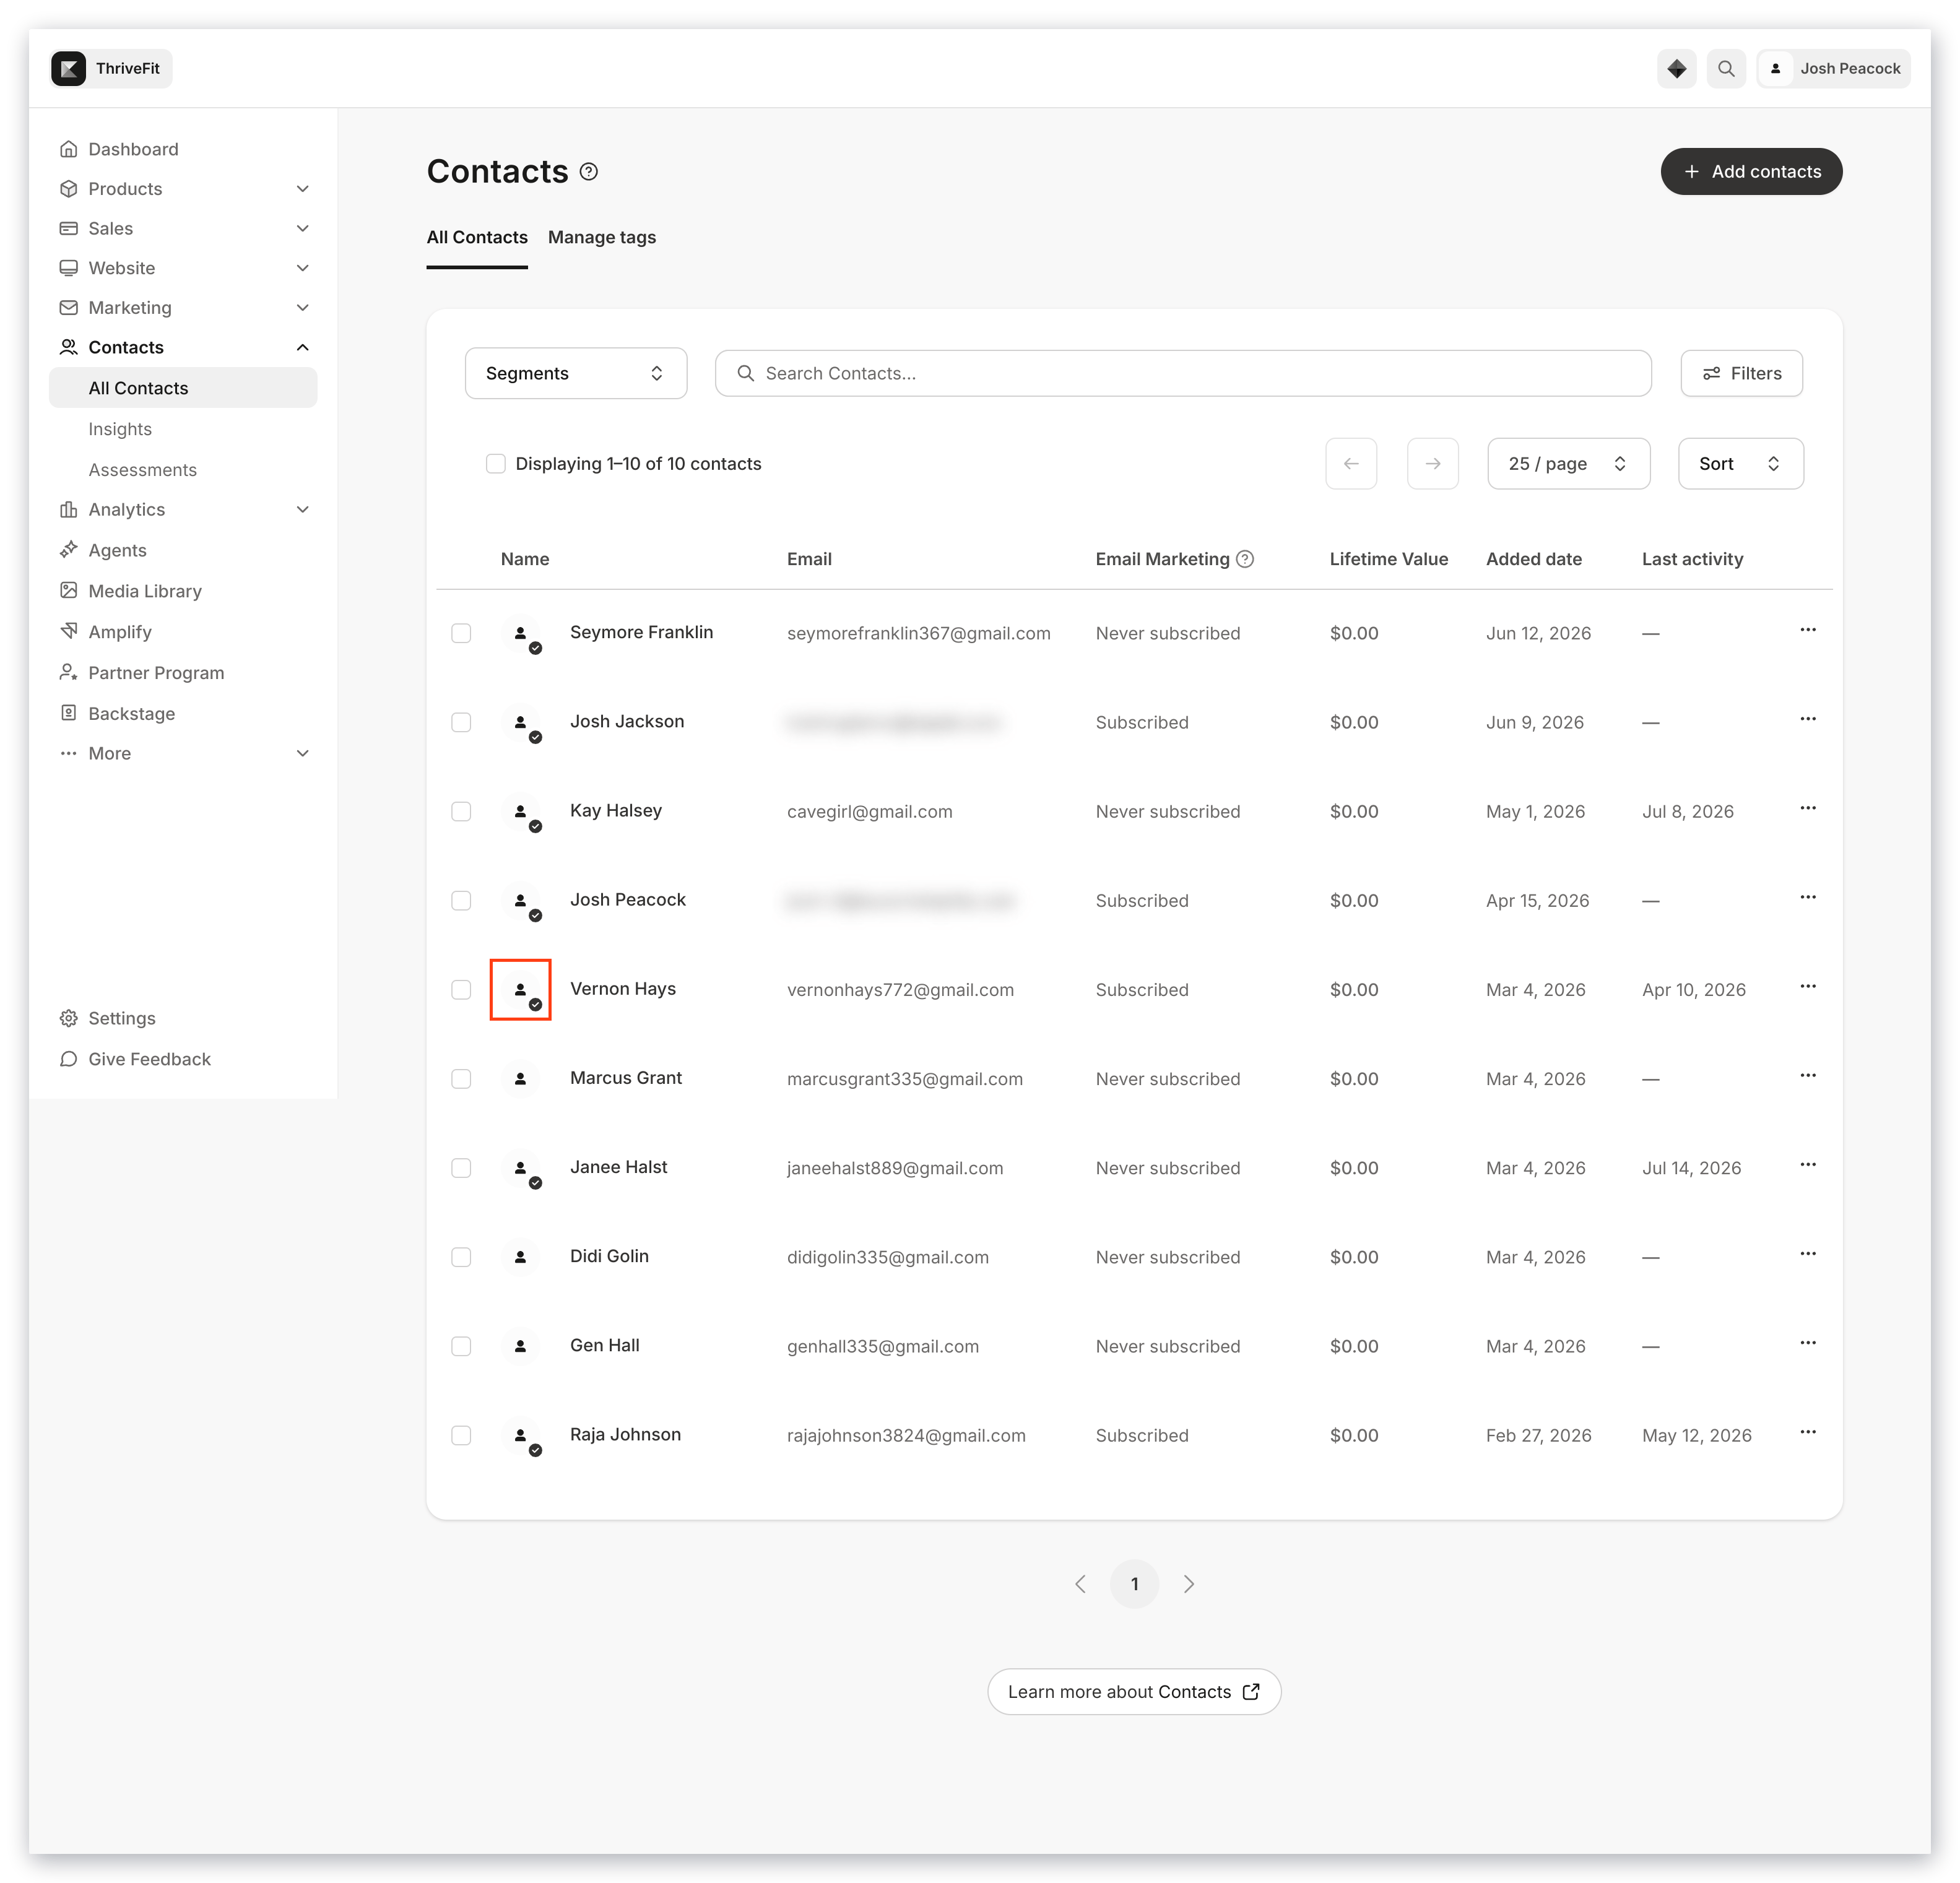The image size is (1960, 1883).
Task: Click page 1 pagination button
Action: (x=1134, y=1584)
